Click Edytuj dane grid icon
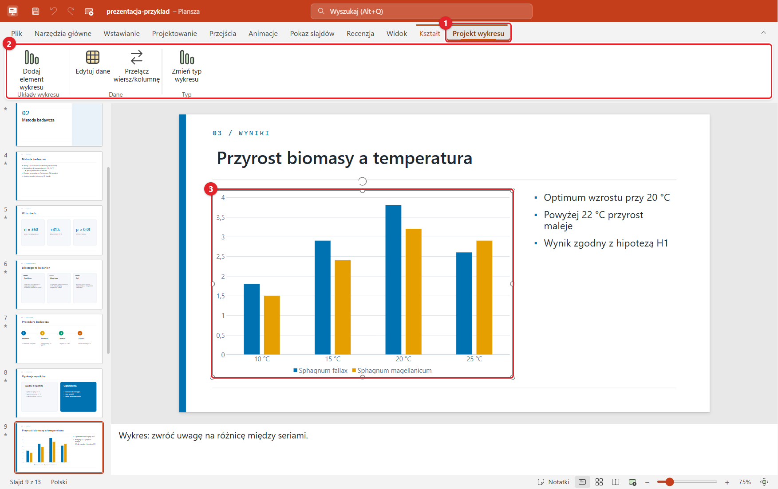Viewport: 778px width, 489px height. click(x=93, y=57)
